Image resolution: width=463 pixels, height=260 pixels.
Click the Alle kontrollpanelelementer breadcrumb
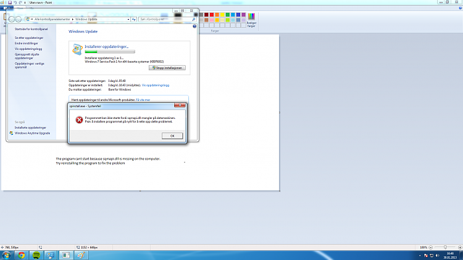[52, 19]
